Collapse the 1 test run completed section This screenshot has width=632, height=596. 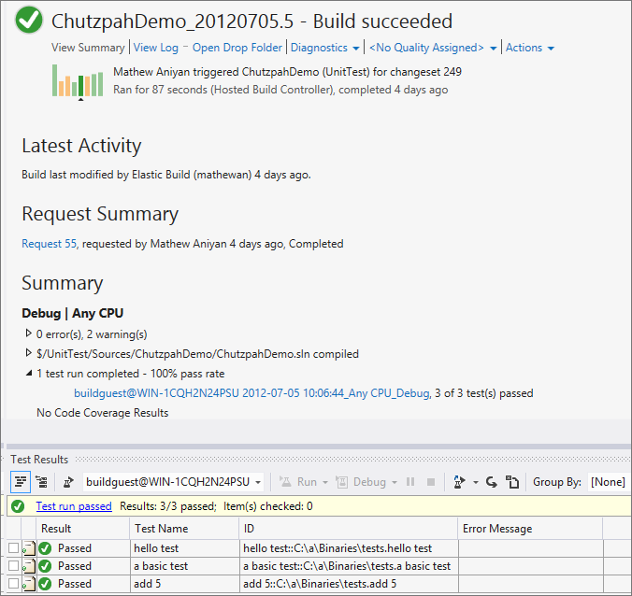pyautogui.click(x=28, y=374)
